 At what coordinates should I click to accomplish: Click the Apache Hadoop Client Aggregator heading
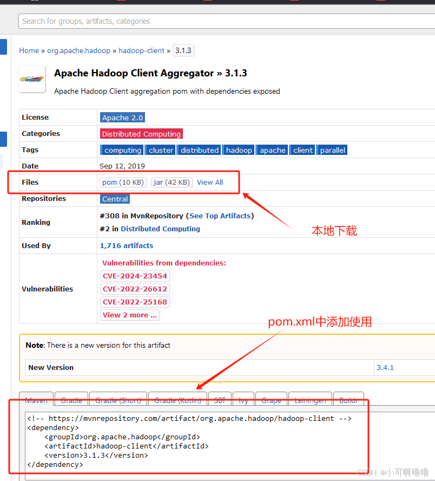[x=150, y=73]
